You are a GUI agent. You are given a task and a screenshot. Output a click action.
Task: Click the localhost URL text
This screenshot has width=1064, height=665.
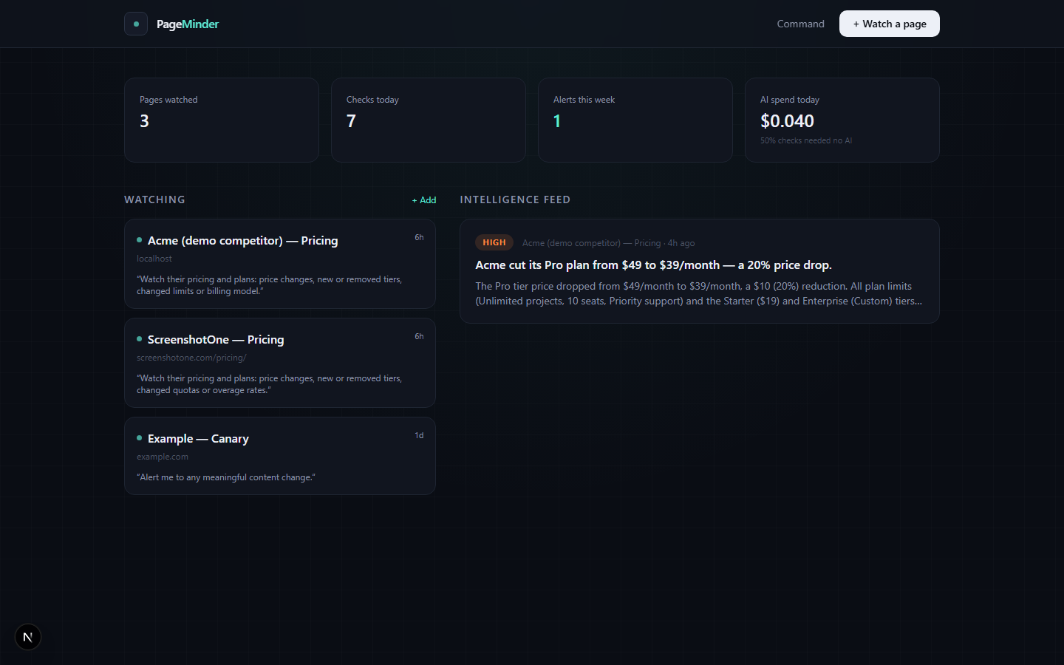154,259
